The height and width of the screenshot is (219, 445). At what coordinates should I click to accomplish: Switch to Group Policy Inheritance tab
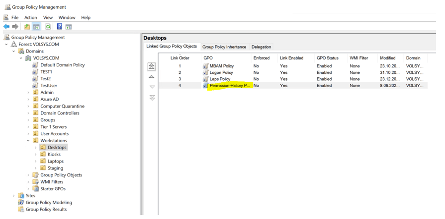224,47
